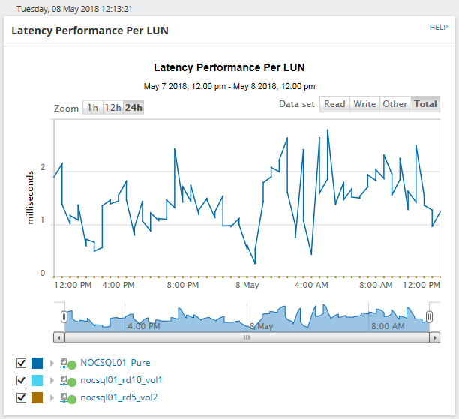Click the LUN status icon beside nocsql01_rd5_vol2
459x419 pixels.
pyautogui.click(x=68, y=398)
